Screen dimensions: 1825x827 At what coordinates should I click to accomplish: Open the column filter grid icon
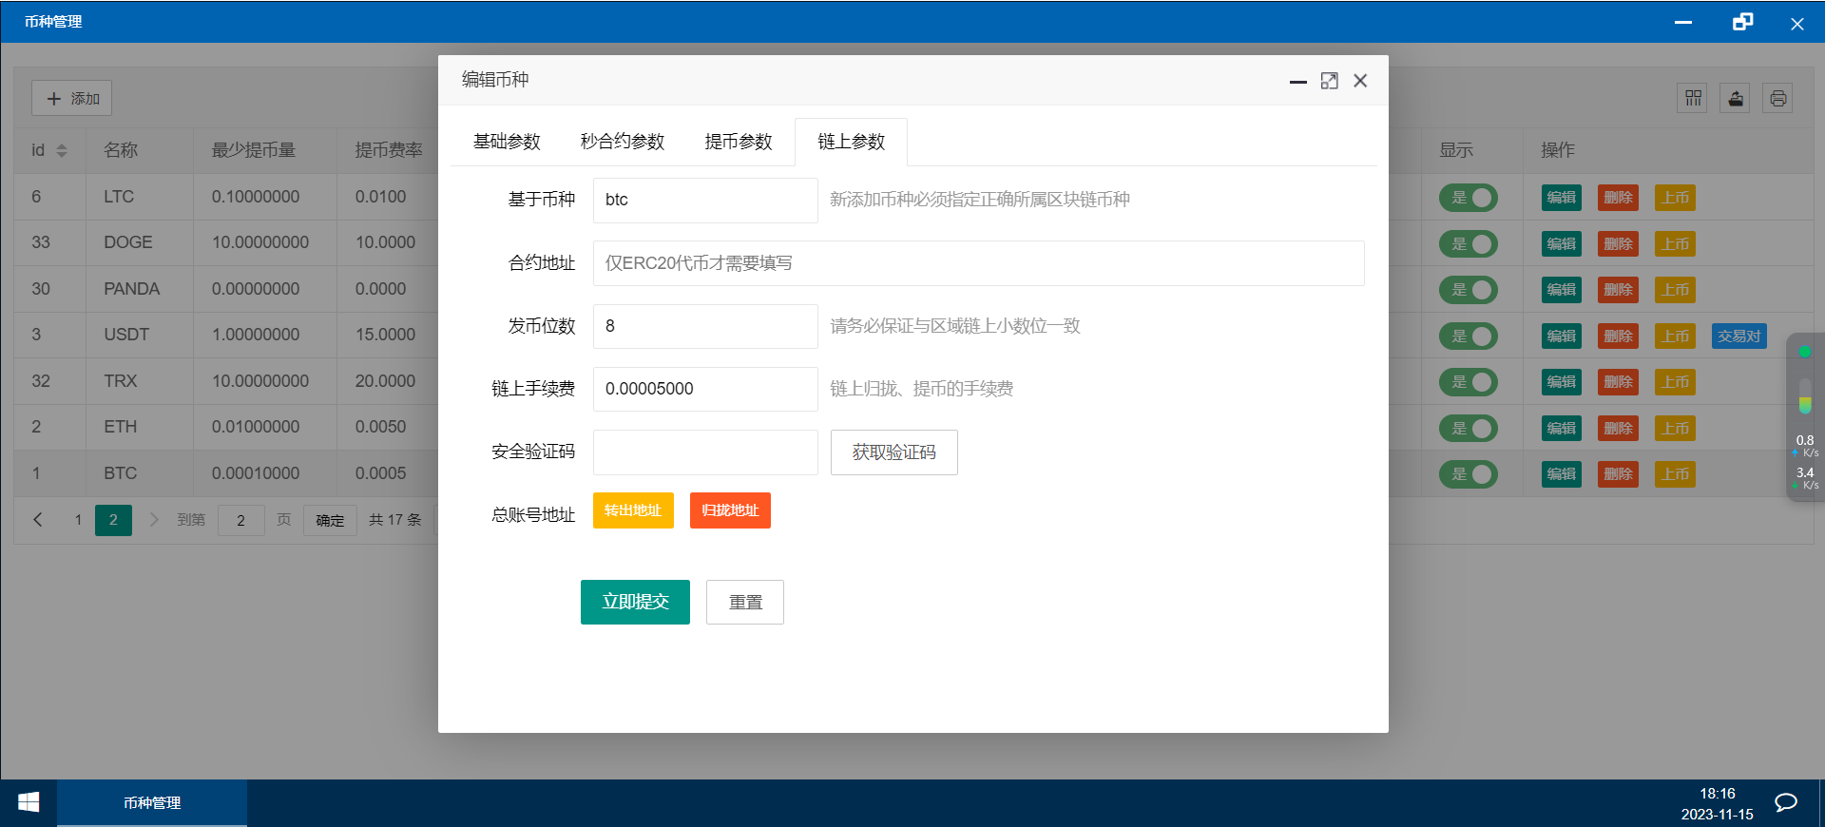coord(1693,98)
